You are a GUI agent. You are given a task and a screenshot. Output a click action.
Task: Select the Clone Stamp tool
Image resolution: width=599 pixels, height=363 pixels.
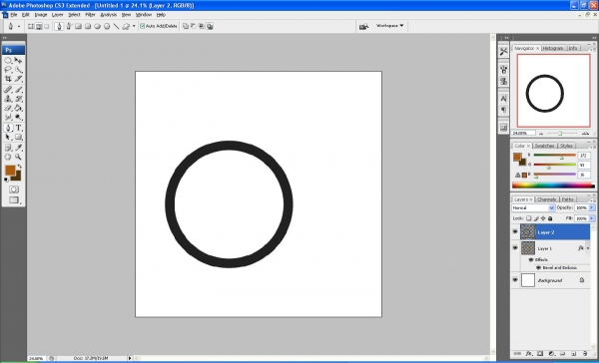pyautogui.click(x=8, y=99)
